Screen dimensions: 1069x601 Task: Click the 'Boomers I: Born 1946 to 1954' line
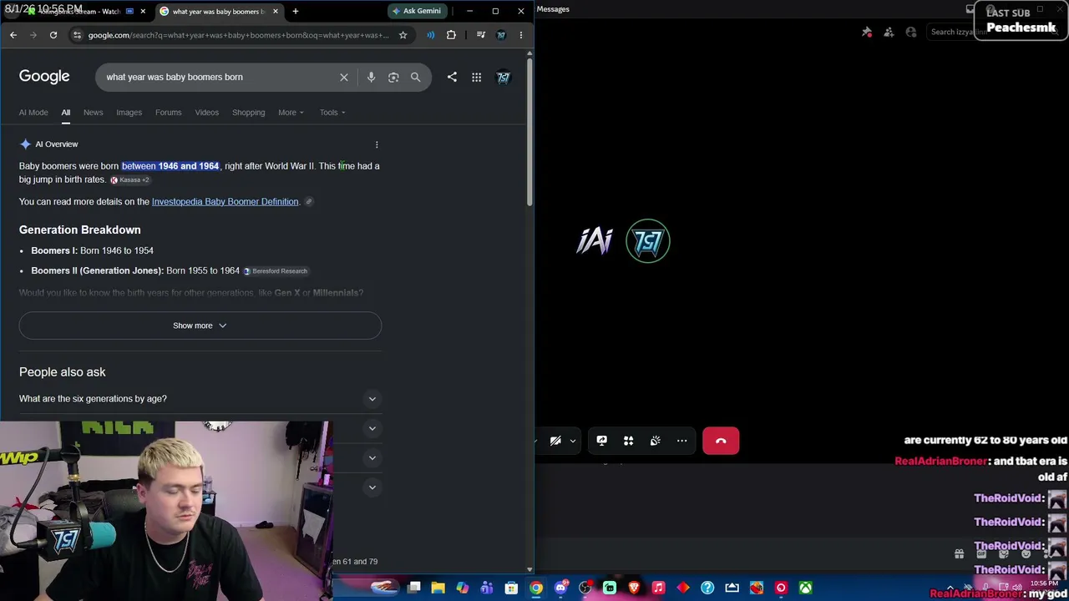[x=92, y=250]
